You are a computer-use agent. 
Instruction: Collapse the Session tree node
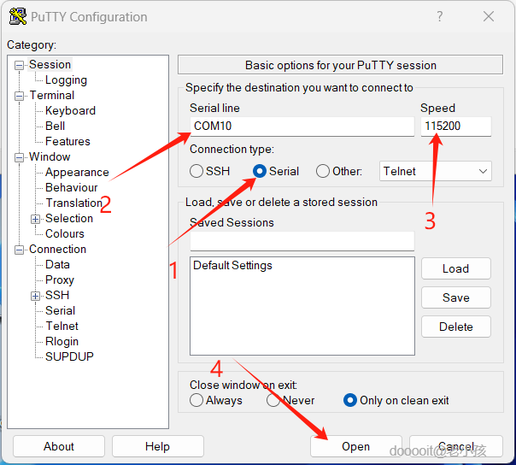[x=20, y=65]
